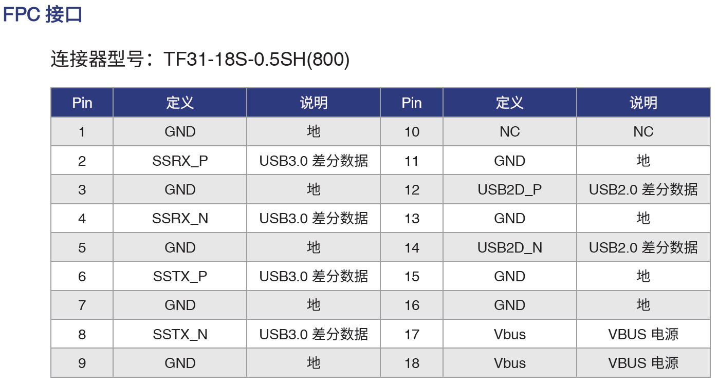The height and width of the screenshot is (386, 718).
Task: Click the right 说明 column header
Action: [643, 103]
